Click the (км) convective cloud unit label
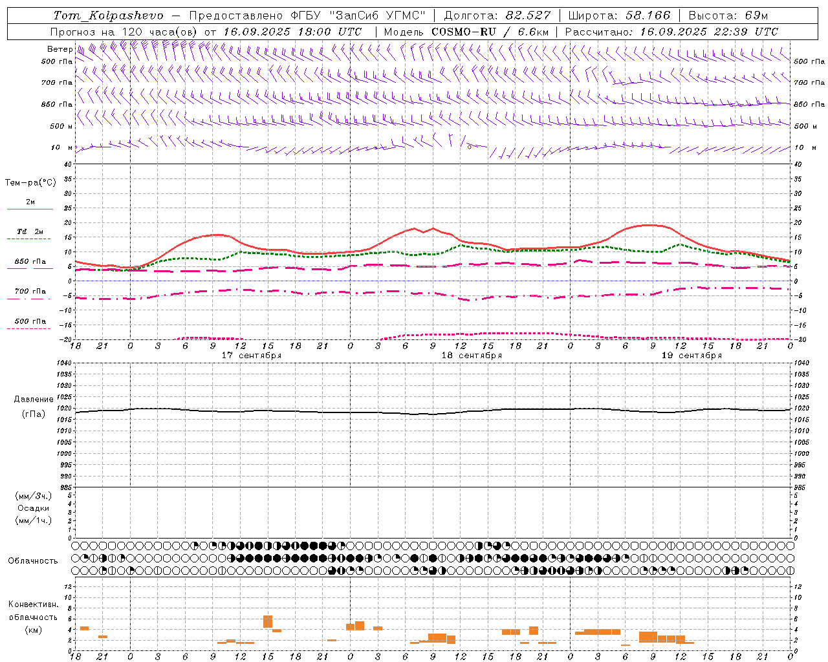This screenshot has width=828, height=662. [34, 630]
